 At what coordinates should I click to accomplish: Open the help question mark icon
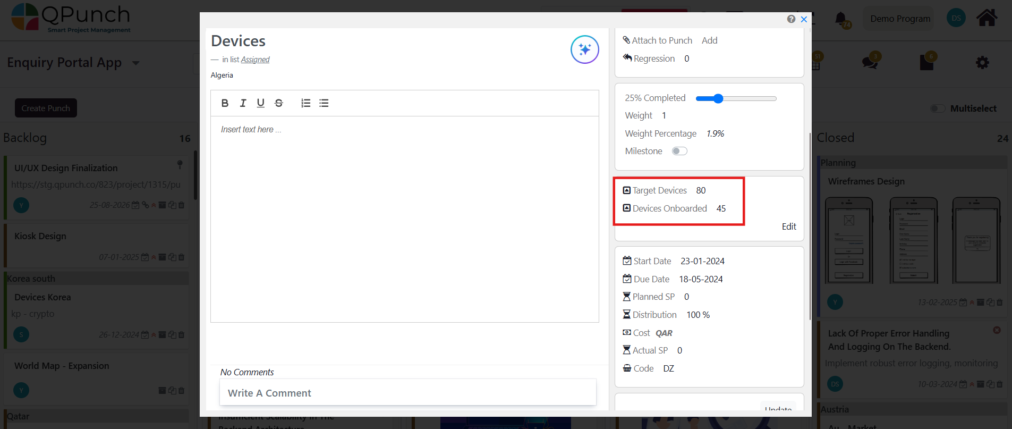coord(791,19)
